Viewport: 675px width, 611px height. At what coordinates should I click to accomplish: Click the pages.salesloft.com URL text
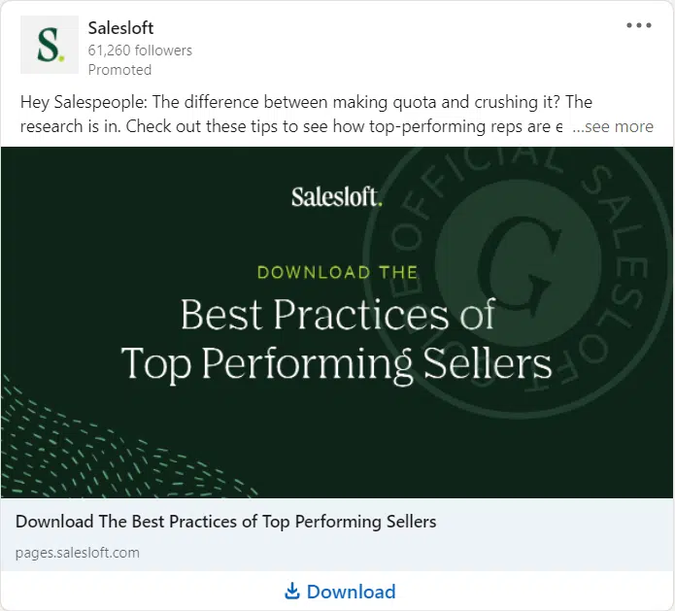(78, 553)
